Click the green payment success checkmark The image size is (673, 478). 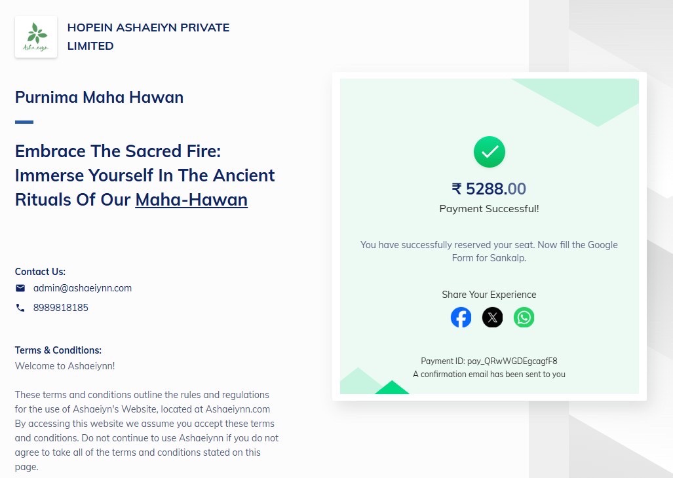(490, 152)
